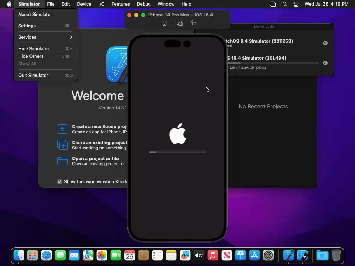The image size is (355, 266).
Task: Open the Window menu
Action: [166, 4]
